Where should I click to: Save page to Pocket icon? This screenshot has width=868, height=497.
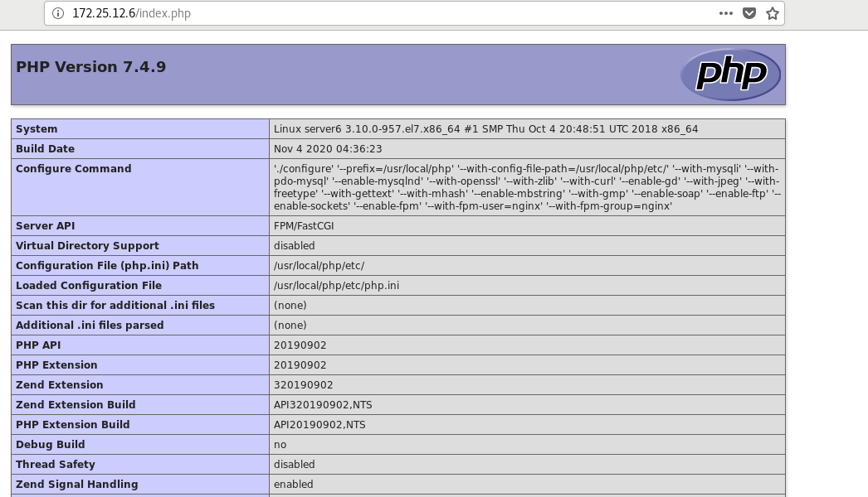click(749, 13)
